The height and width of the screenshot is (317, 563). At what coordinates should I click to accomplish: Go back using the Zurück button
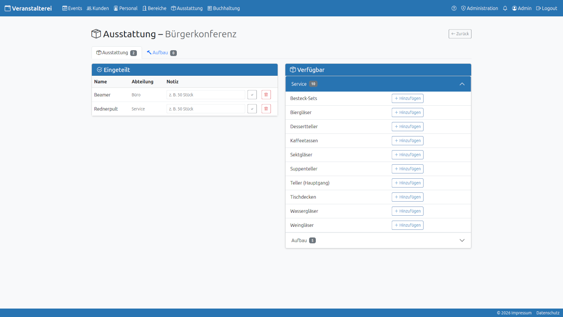point(460,34)
